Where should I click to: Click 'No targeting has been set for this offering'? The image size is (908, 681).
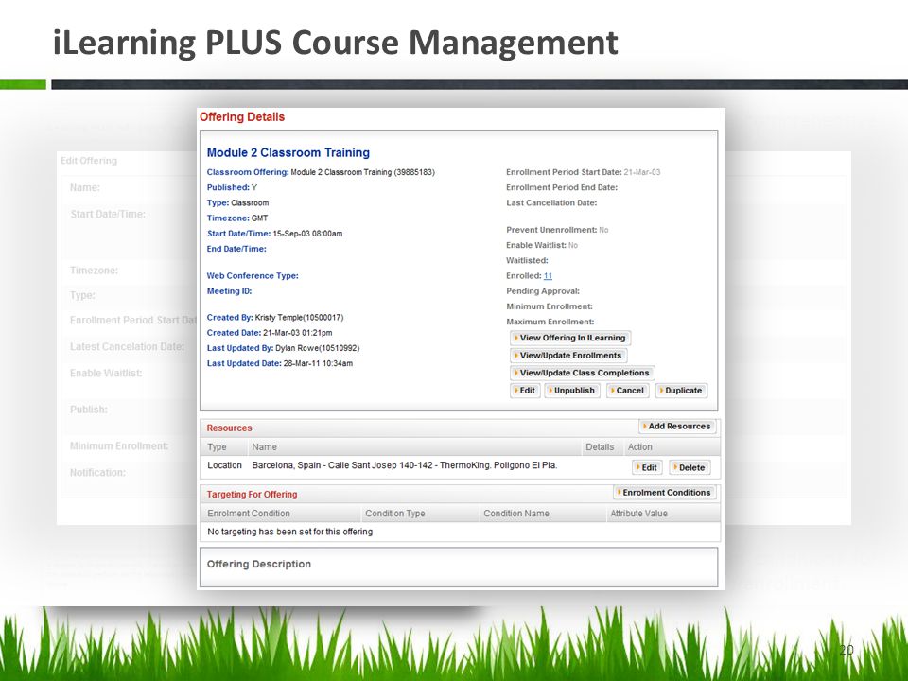pyautogui.click(x=289, y=532)
